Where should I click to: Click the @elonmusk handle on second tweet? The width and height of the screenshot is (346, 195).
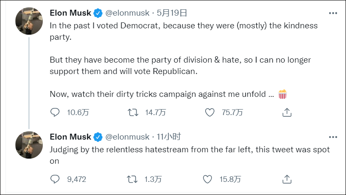click(127, 137)
